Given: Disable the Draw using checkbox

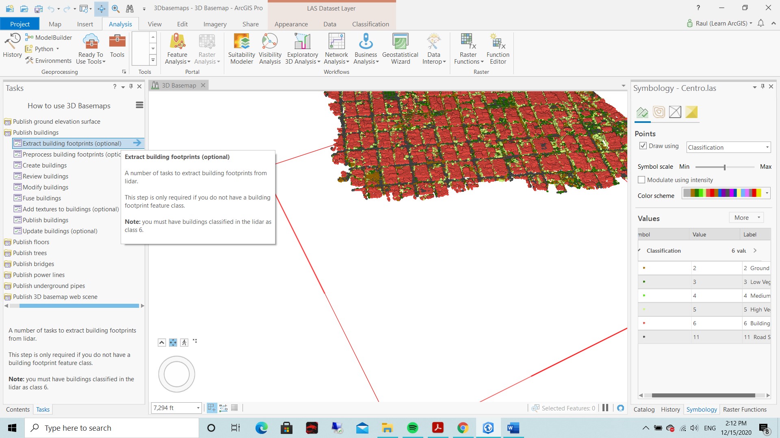Looking at the screenshot, I should click(x=643, y=146).
